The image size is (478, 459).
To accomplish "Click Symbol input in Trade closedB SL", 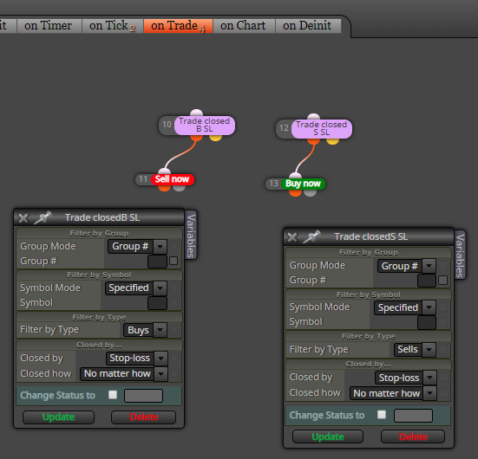I will tap(157, 303).
